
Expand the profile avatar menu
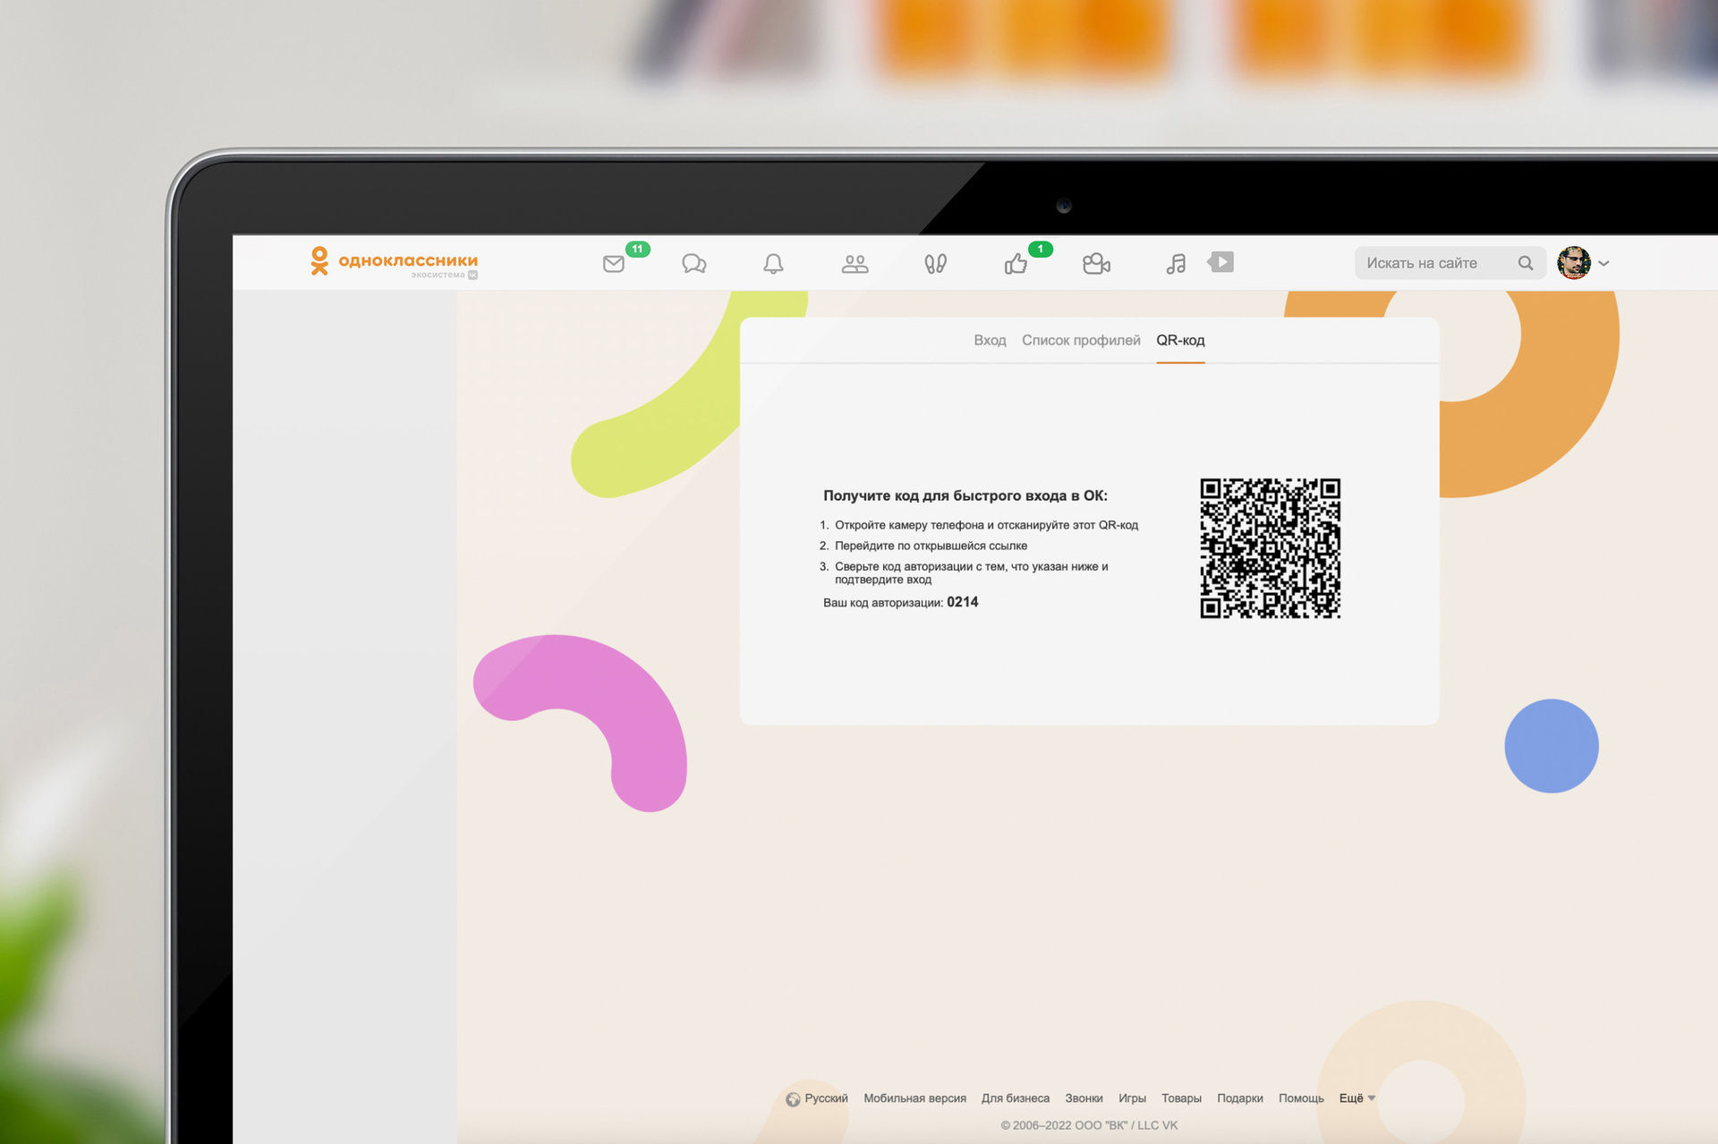tap(1575, 262)
